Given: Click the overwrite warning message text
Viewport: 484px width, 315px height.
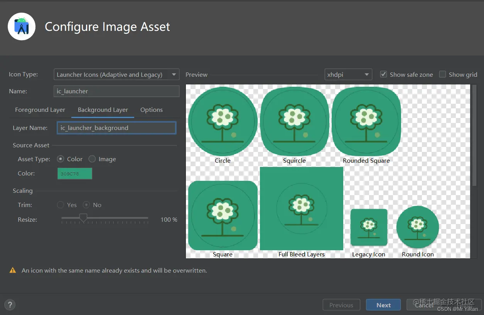Looking at the screenshot, I should [114, 271].
